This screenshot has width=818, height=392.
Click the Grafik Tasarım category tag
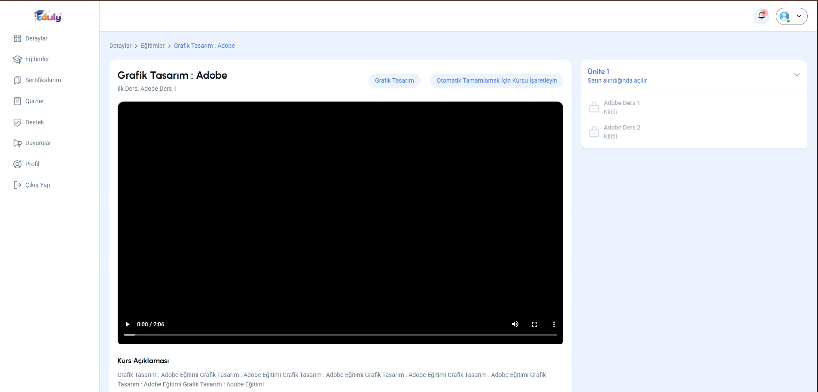(394, 80)
